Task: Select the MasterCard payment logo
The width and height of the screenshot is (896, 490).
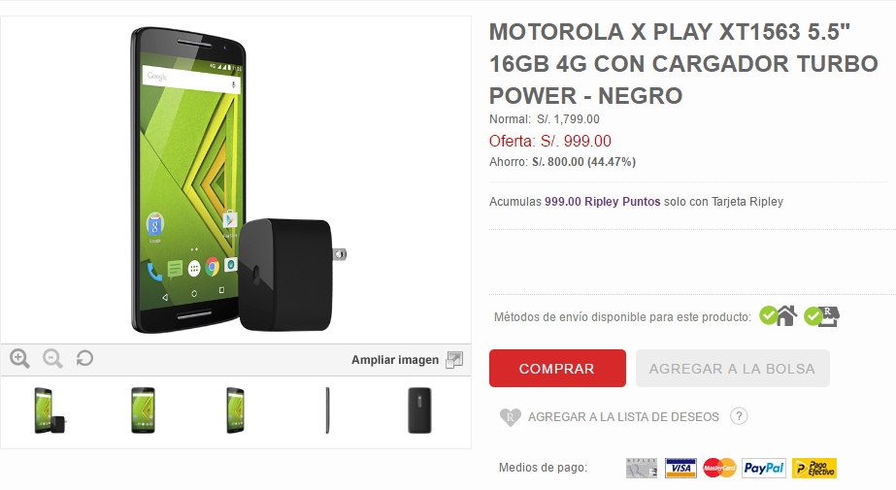Action: coord(719,469)
